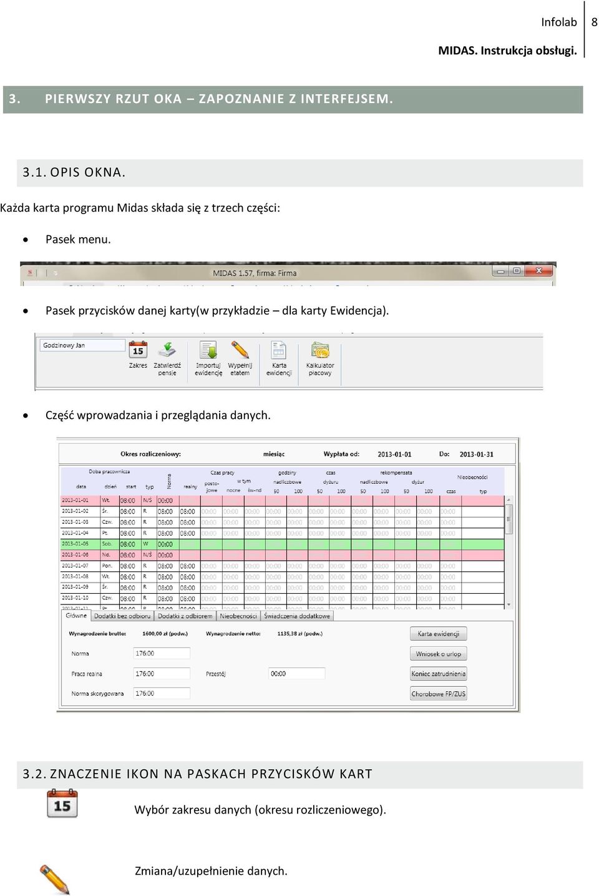The height and width of the screenshot is (896, 599).
Task: Click the Koniec zatrudnienia button
Action: (x=438, y=674)
